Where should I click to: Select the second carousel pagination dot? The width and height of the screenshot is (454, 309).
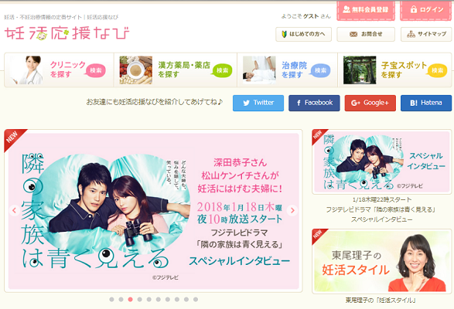[121, 300]
